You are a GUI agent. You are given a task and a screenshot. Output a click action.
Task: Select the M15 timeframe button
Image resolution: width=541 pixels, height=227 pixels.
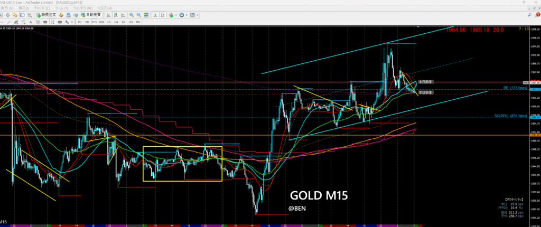click(x=94, y=23)
